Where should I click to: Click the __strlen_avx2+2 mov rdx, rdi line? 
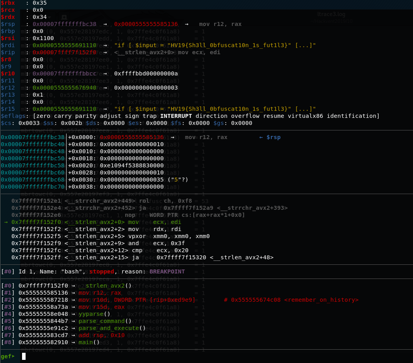[96, 229]
